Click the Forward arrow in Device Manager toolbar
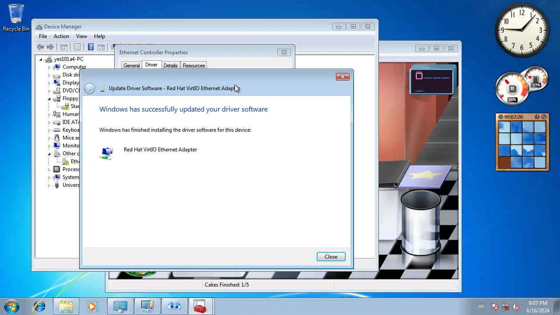 (x=50, y=47)
